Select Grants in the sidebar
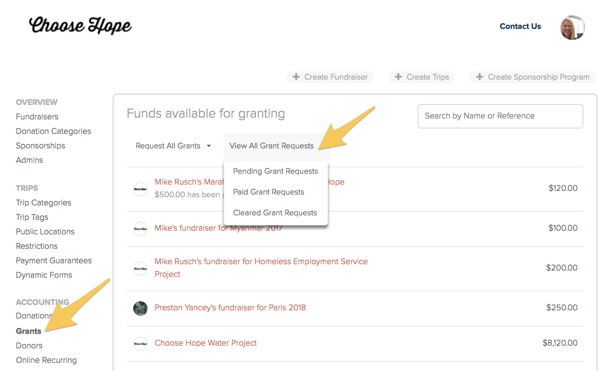 click(x=29, y=331)
